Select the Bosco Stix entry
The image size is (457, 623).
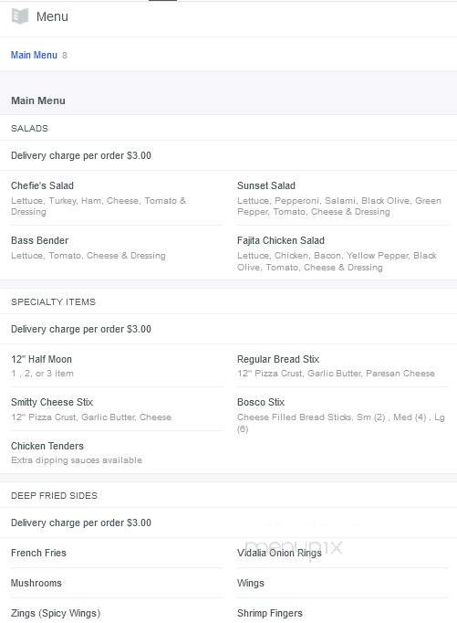[x=261, y=402]
